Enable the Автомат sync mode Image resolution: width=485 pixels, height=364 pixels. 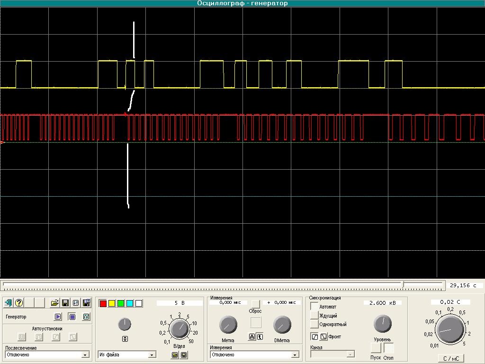click(x=314, y=307)
